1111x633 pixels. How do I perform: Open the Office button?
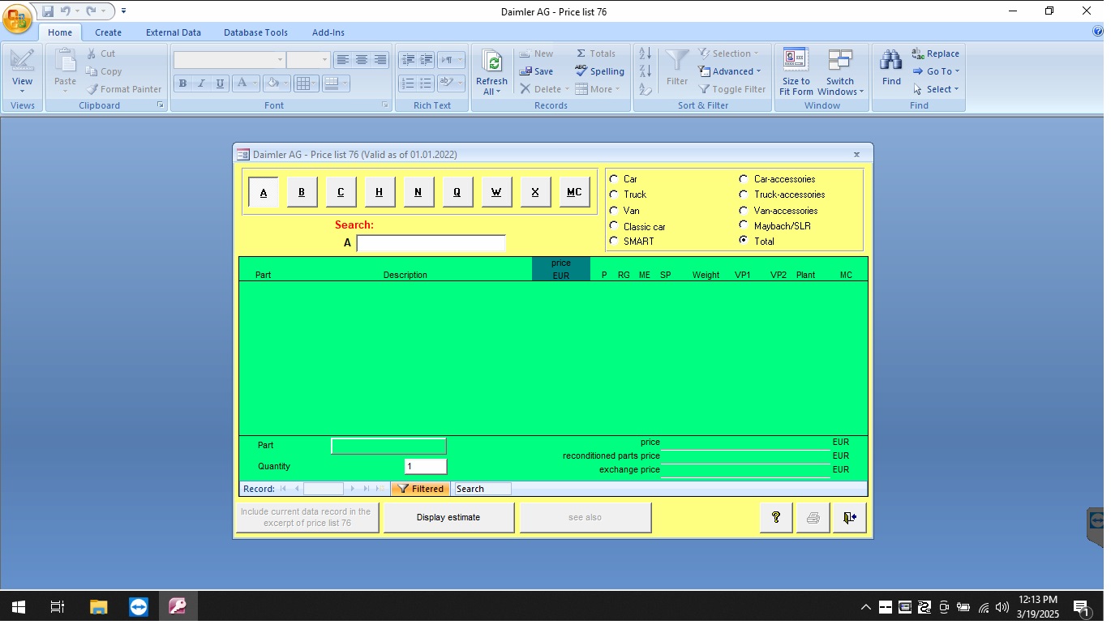(18, 18)
